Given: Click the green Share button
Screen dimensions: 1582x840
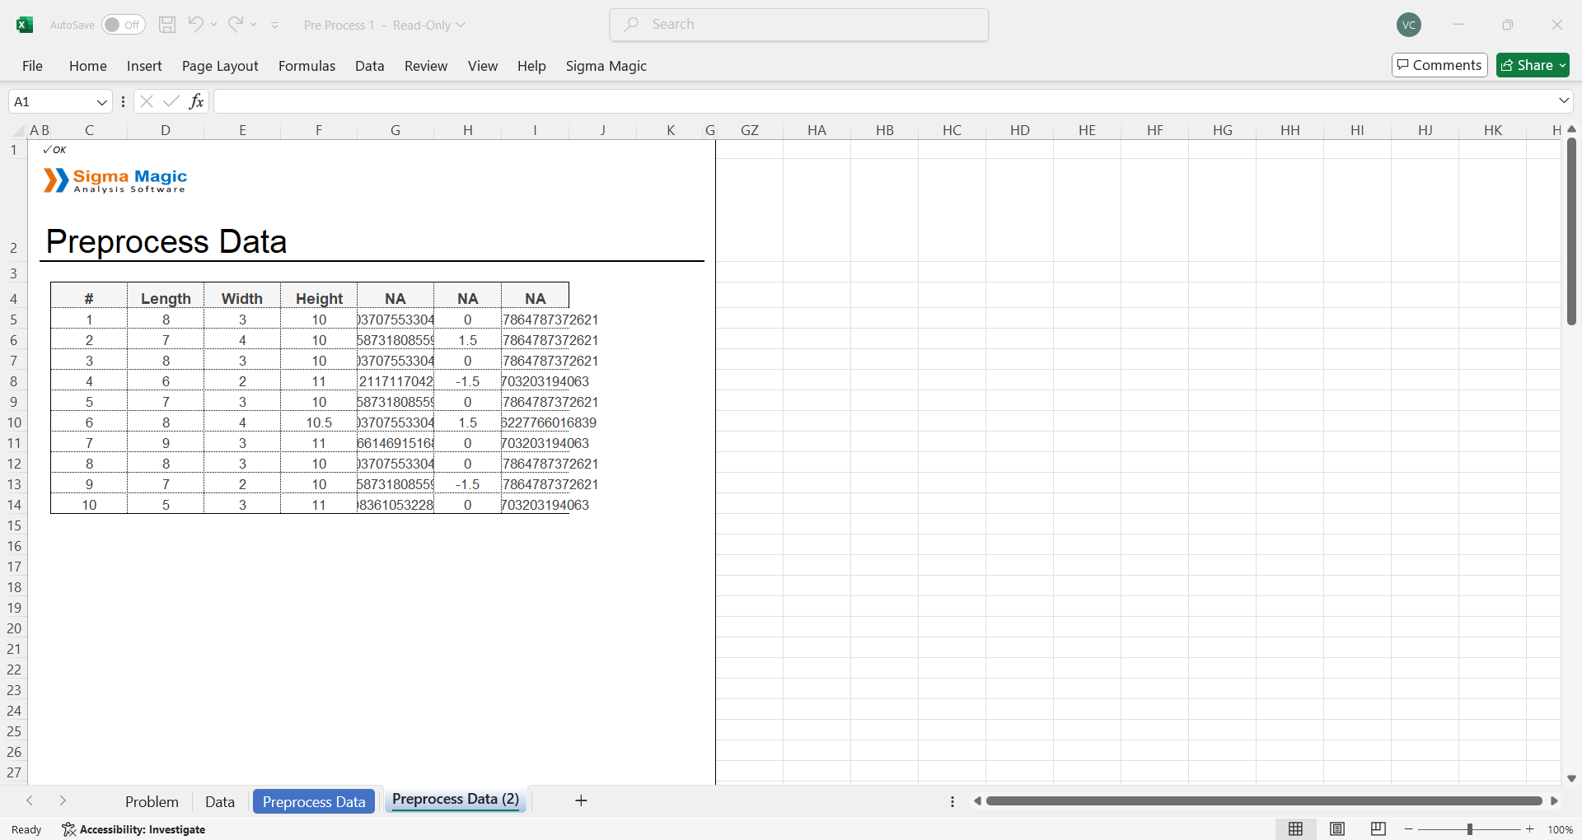Looking at the screenshot, I should (1532, 65).
